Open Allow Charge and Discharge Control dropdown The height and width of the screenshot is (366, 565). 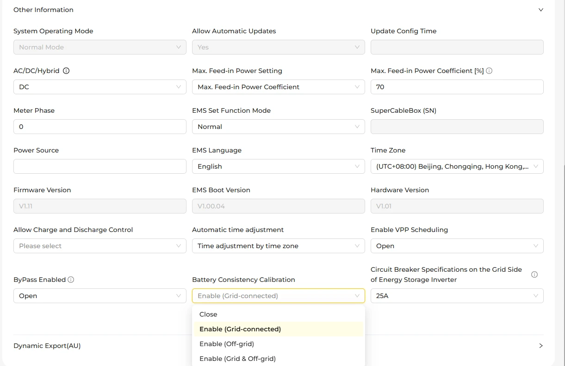pyautogui.click(x=100, y=246)
